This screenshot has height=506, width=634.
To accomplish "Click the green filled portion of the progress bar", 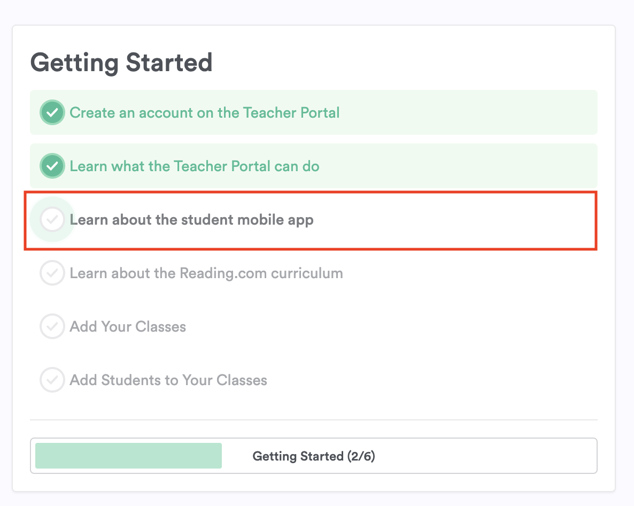I will point(128,456).
